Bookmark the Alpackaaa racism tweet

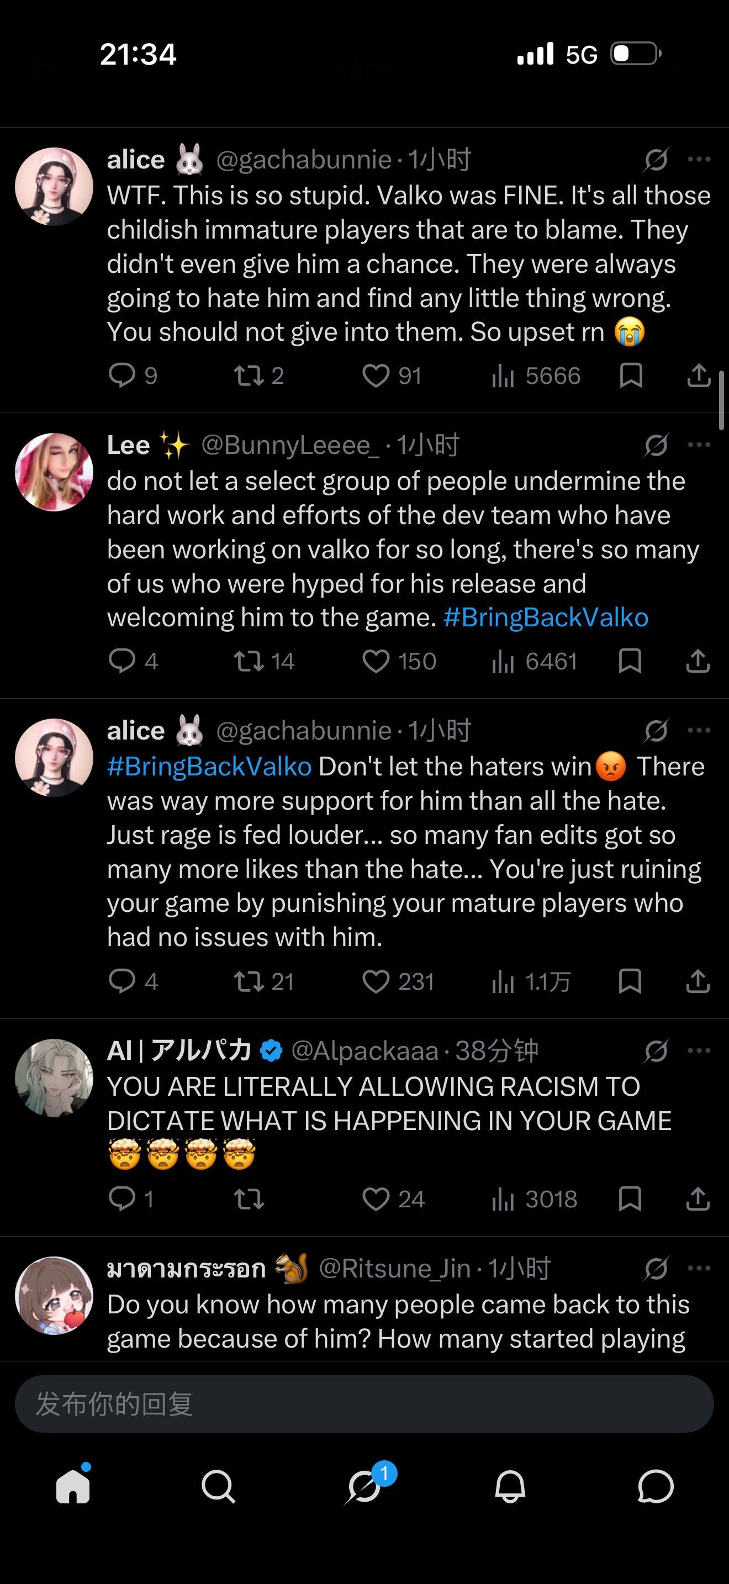[x=630, y=1198]
